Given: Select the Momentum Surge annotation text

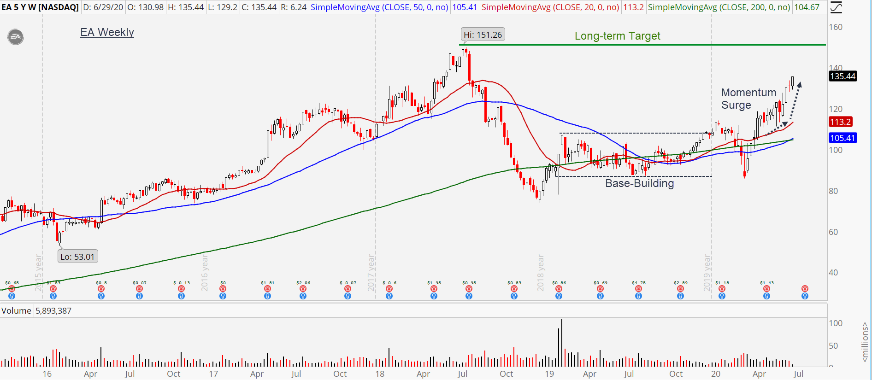Looking at the screenshot, I should 749,99.
